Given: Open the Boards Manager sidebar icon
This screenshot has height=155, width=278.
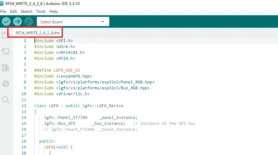Looking at the screenshot, I should pos(6,51).
